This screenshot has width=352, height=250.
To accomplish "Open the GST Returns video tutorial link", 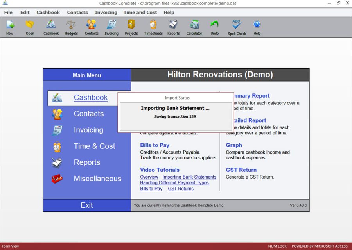I will (181, 189).
